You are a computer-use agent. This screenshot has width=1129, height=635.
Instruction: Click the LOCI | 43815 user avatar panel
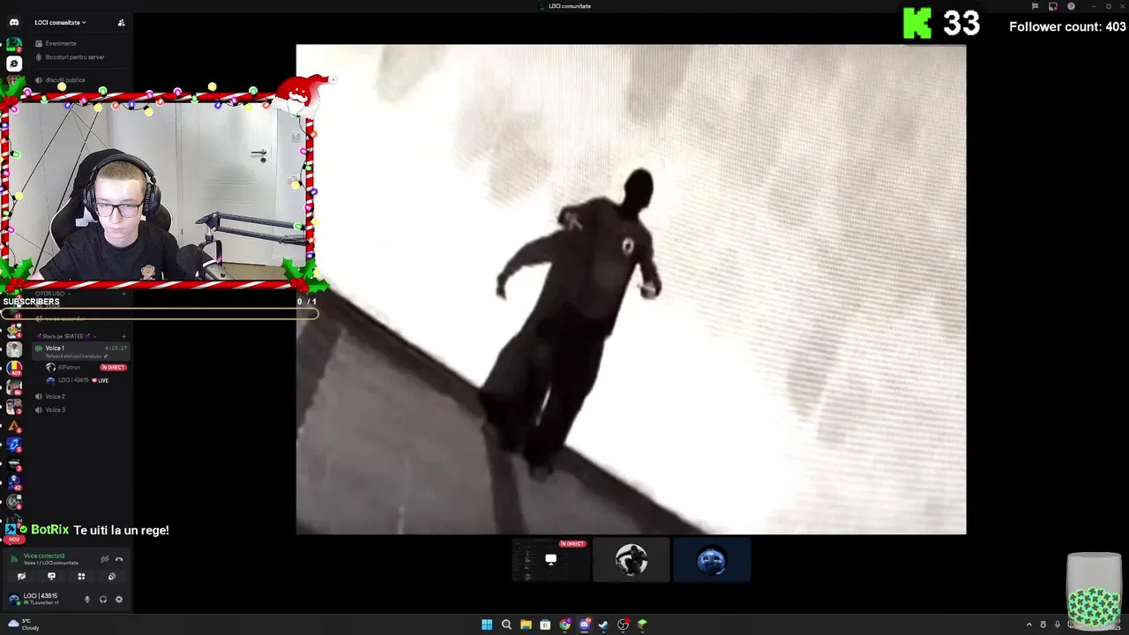pyautogui.click(x=35, y=599)
